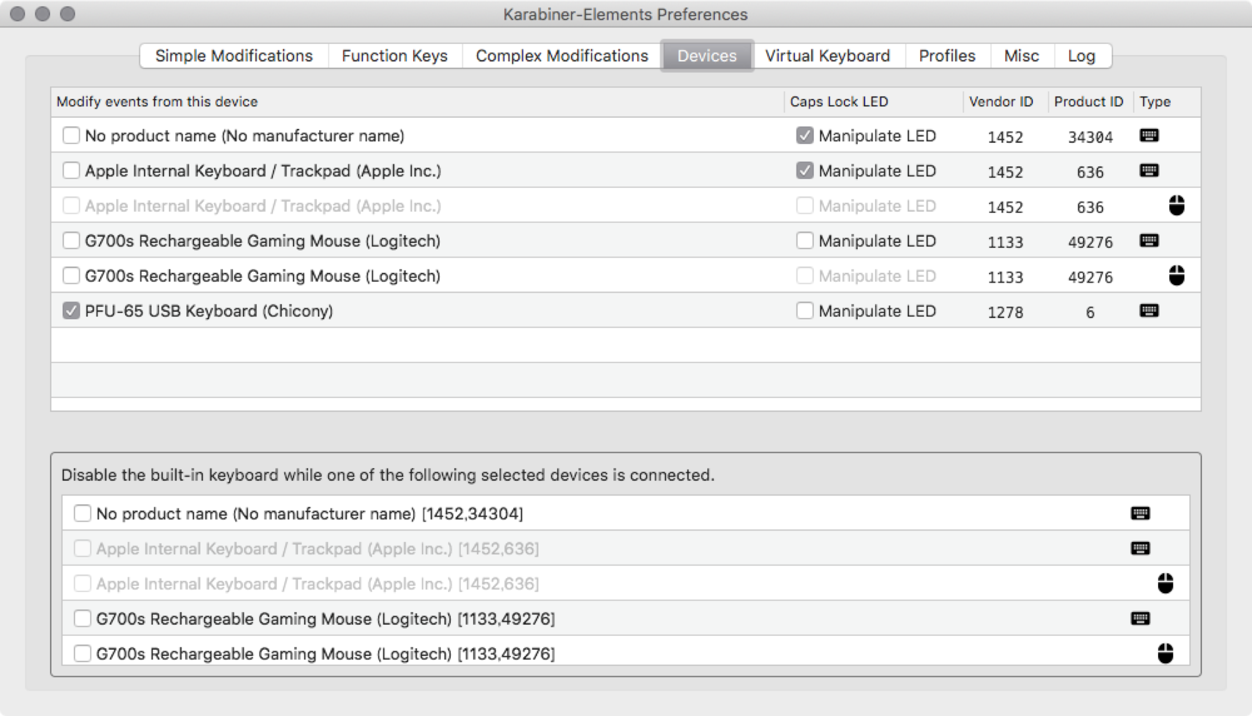Click the Product ID column header

1088,102
